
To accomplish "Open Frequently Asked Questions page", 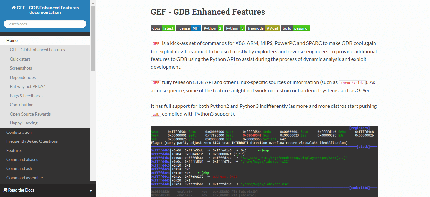I will [32, 141].
